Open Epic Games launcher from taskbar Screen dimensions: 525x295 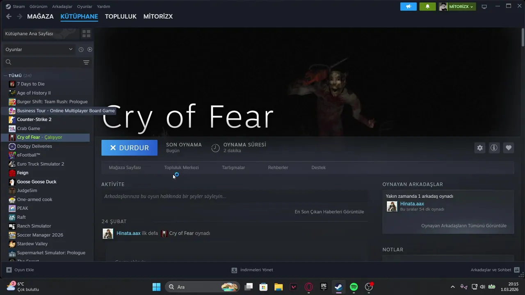click(324, 287)
